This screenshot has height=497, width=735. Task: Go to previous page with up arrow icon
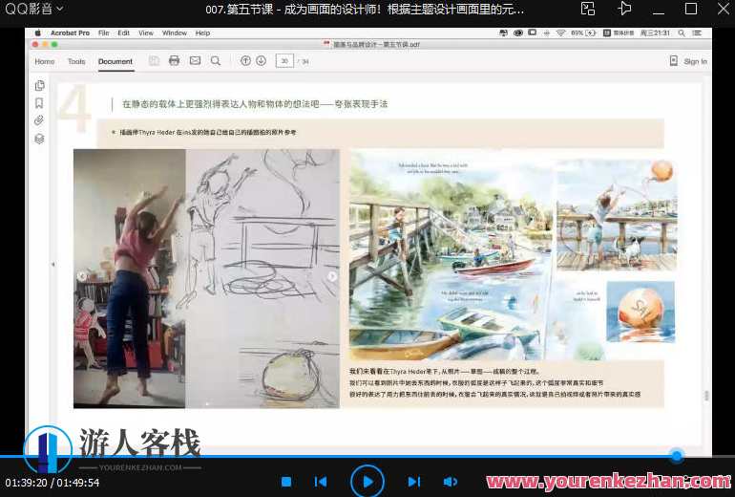tap(245, 61)
